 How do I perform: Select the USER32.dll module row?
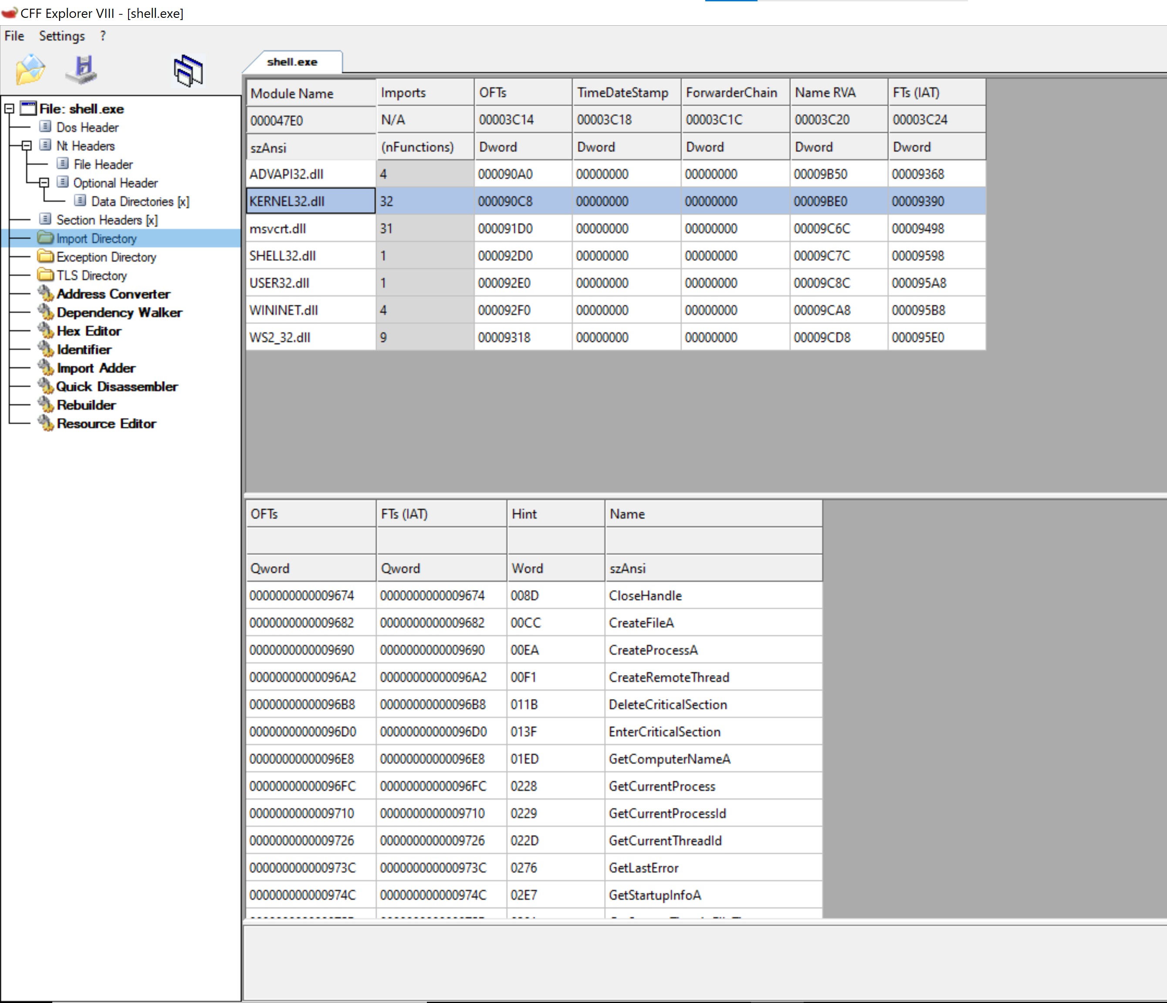(616, 283)
